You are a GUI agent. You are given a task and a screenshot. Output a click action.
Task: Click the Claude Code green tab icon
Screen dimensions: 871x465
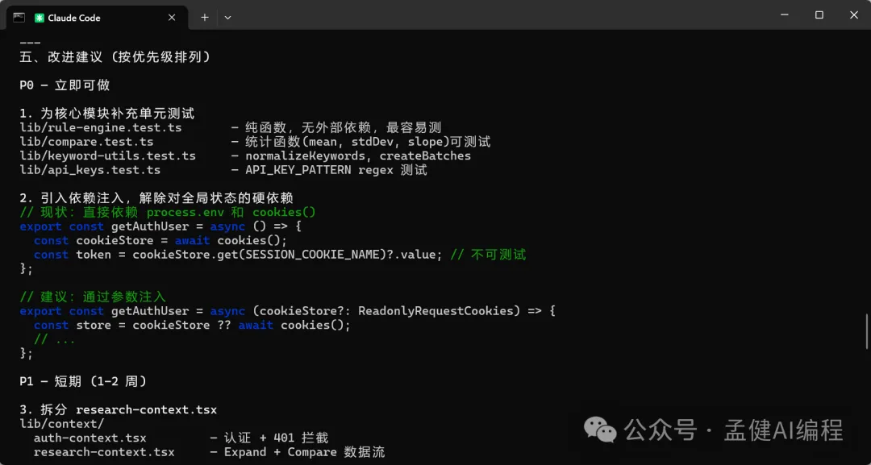point(40,18)
